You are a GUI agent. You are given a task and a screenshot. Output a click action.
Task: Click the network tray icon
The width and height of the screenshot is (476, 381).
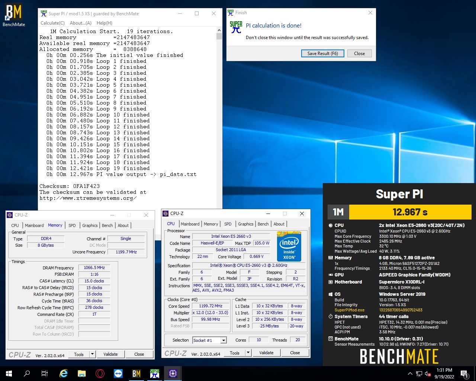click(419, 374)
